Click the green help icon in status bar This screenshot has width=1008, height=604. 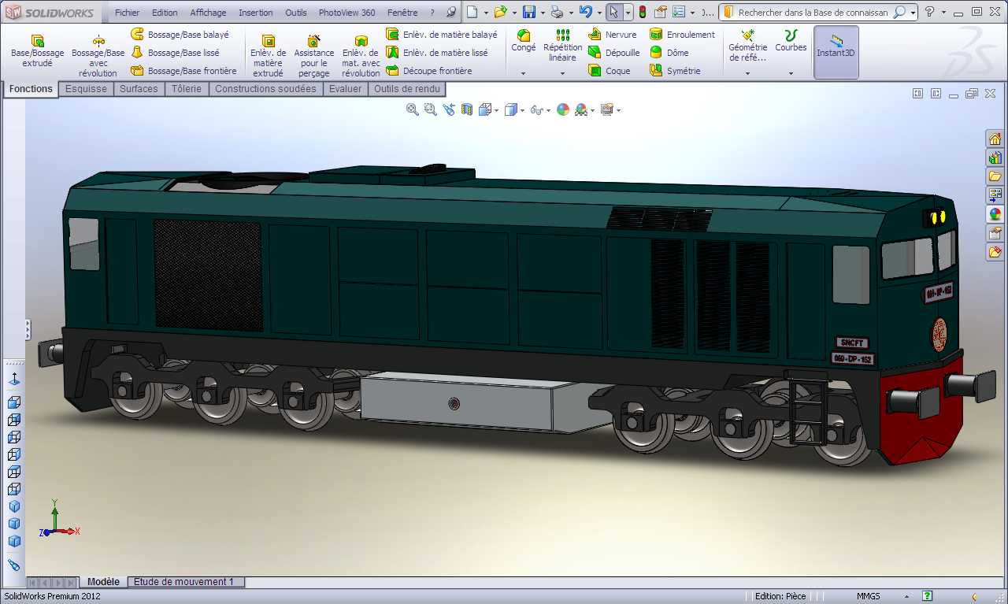[928, 596]
